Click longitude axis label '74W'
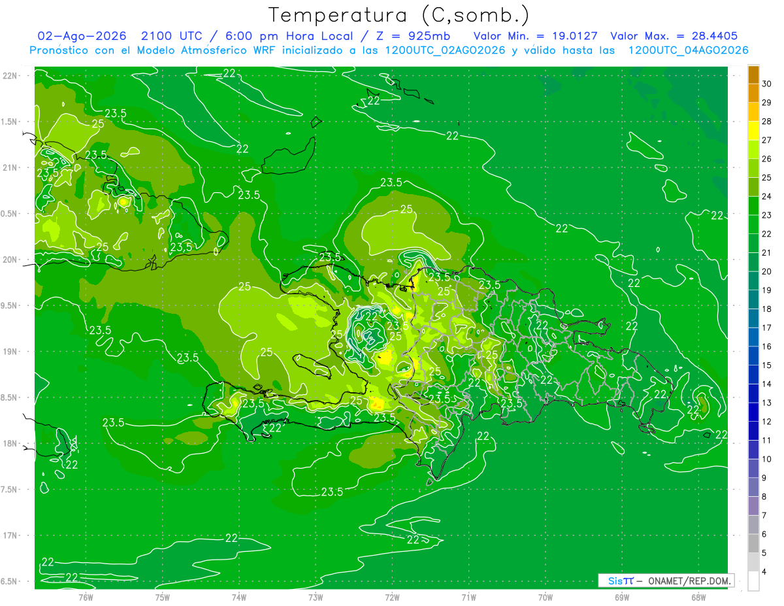This screenshot has height=606, width=784. pyautogui.click(x=238, y=597)
